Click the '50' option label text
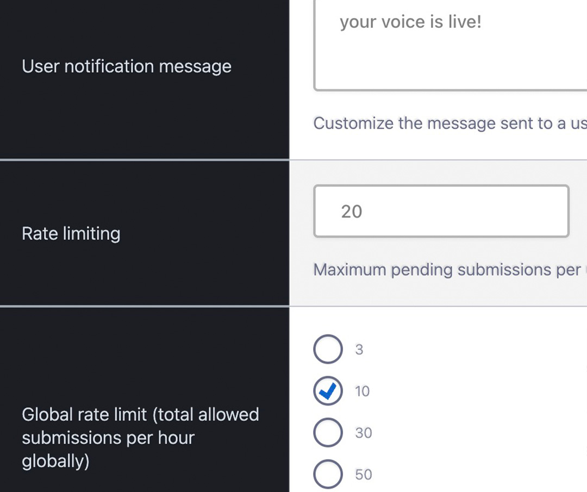 click(364, 475)
